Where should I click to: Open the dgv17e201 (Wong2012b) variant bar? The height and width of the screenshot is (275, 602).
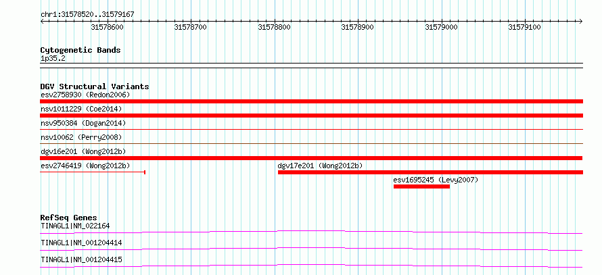430,172
